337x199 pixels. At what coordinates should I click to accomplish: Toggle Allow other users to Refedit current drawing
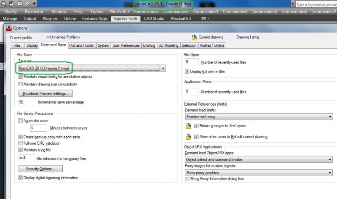196,137
